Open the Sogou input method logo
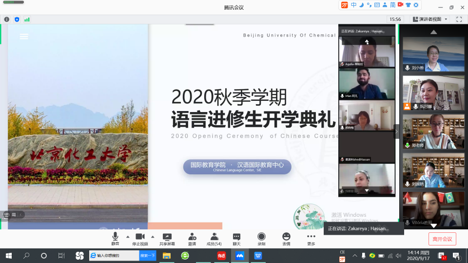This screenshot has width=468, height=263. point(345,5)
